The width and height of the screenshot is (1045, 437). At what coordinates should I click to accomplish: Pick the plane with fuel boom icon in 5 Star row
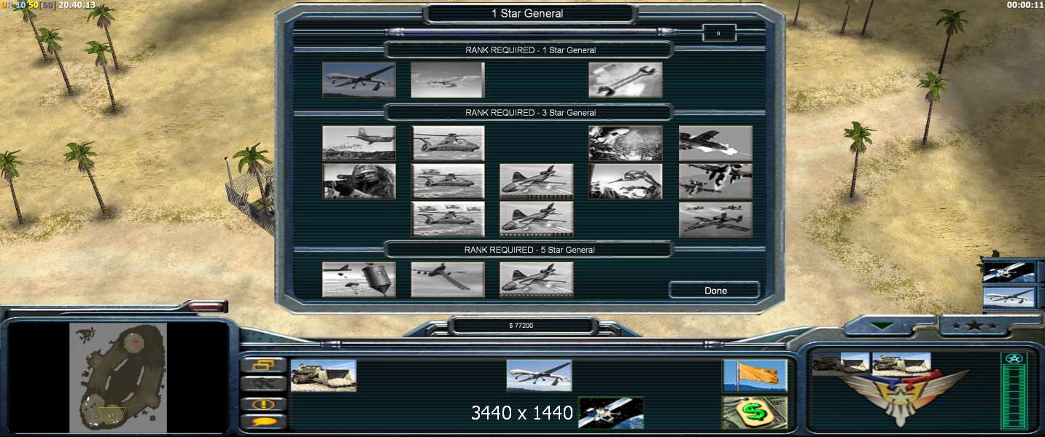click(448, 280)
